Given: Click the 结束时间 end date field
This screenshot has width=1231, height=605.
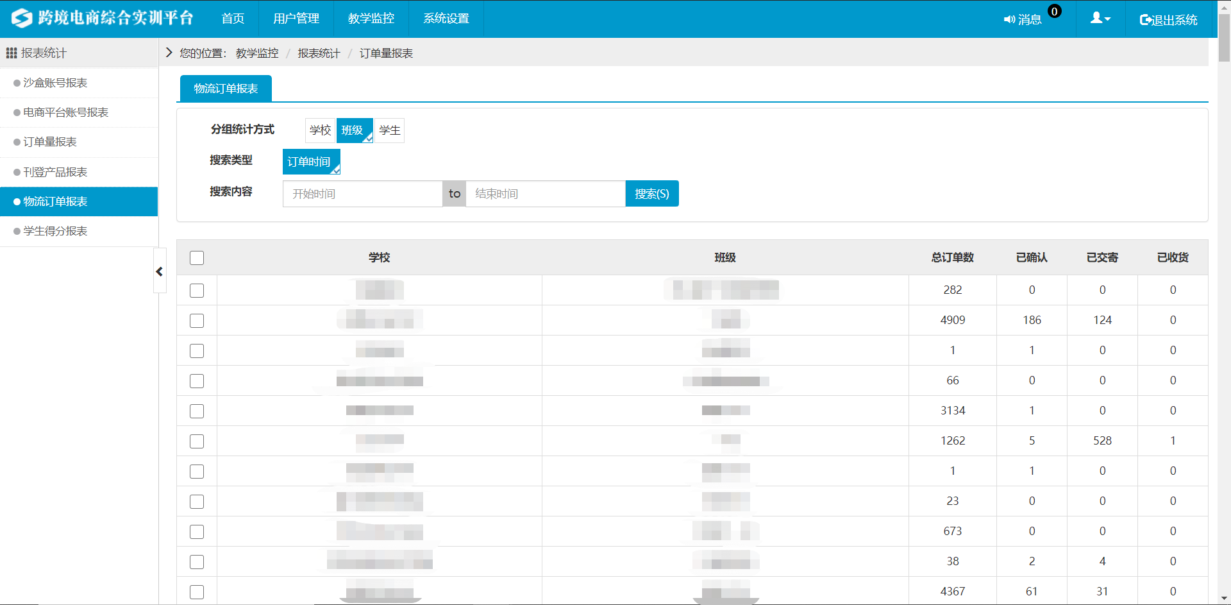Looking at the screenshot, I should 545,194.
